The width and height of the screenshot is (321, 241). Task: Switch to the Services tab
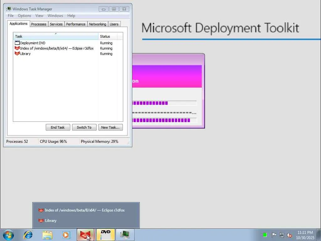(x=56, y=24)
